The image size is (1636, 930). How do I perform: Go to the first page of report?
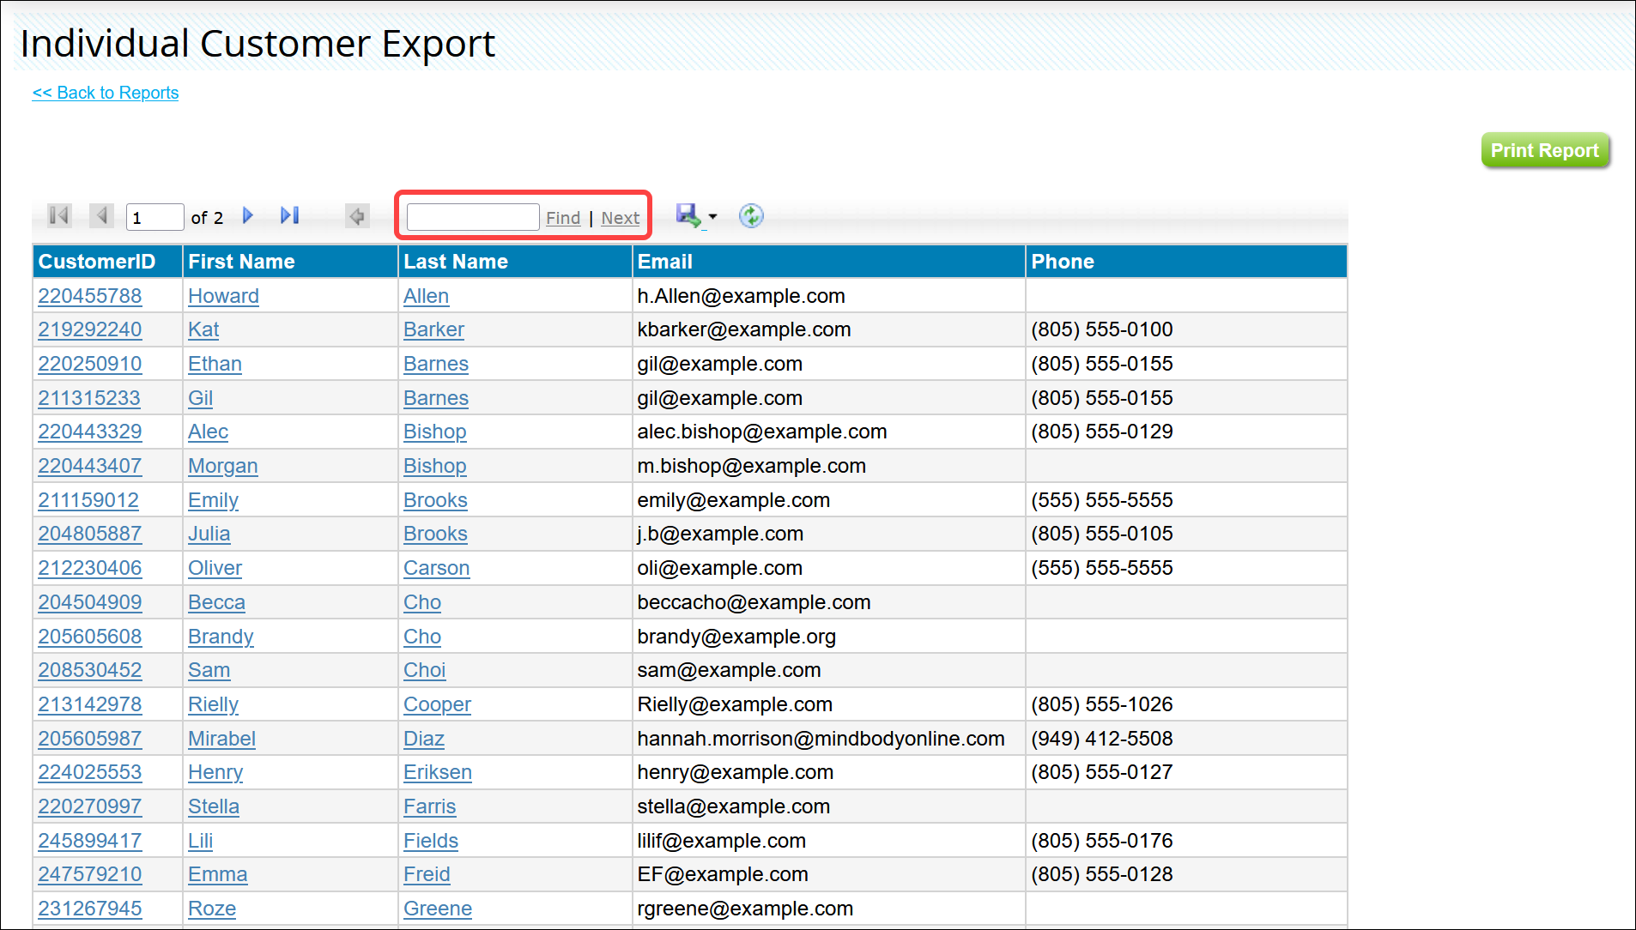point(59,215)
